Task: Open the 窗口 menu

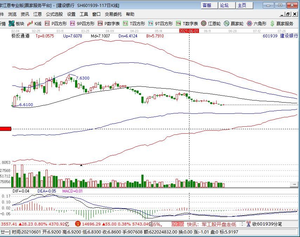Action: click(x=96, y=14)
